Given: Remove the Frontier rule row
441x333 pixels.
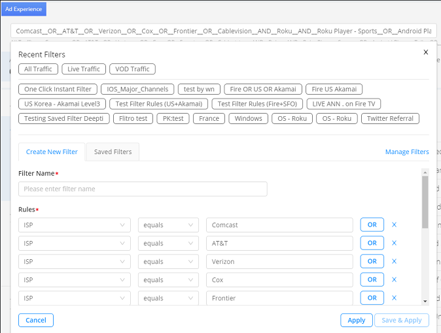Looking at the screenshot, I should [x=394, y=298].
